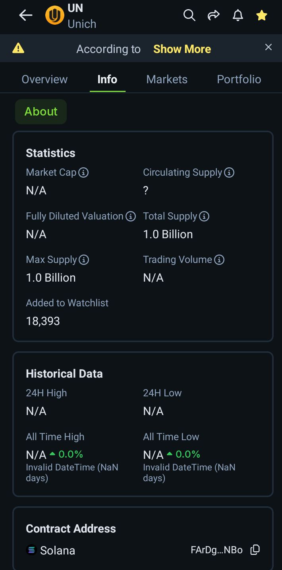Switch to the Markets tab
282x570 pixels.
click(x=167, y=79)
